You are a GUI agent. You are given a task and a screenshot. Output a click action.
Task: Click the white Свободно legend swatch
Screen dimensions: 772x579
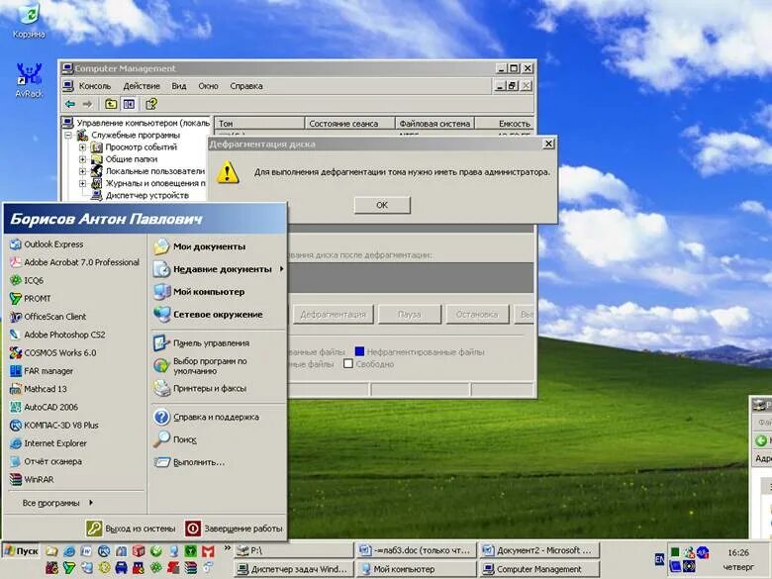[x=348, y=364]
